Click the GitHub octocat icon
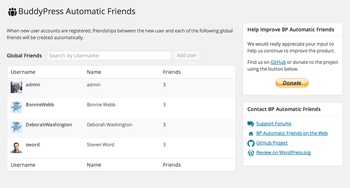Image resolution: width=350 pixels, height=188 pixels. tap(251, 143)
